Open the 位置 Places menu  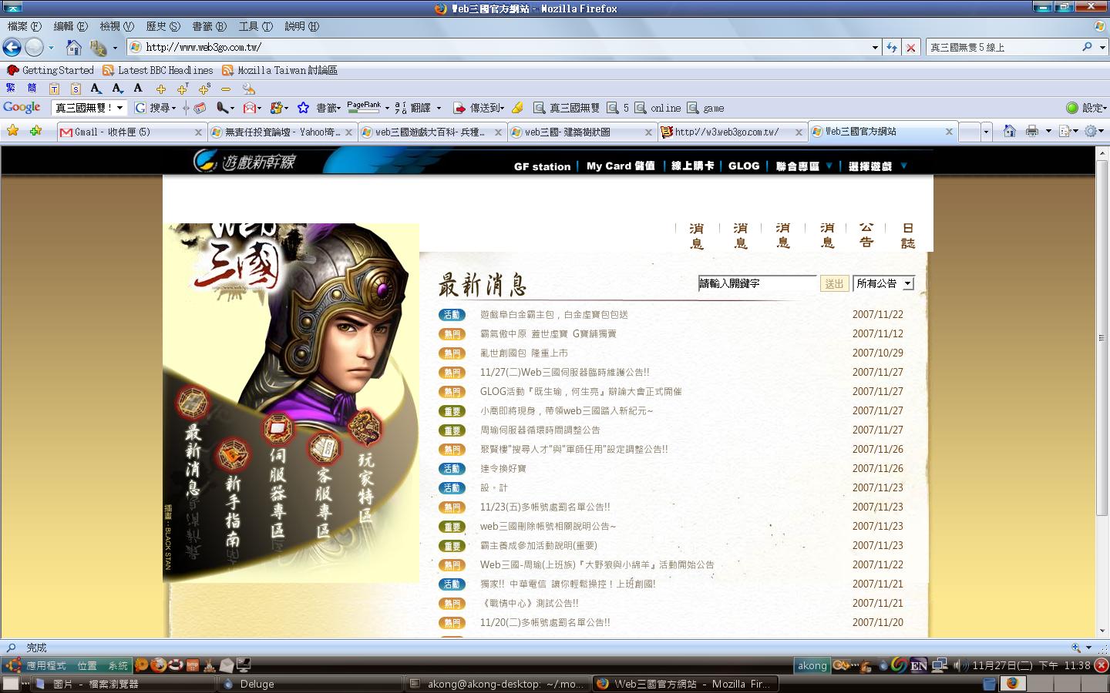[x=87, y=665]
